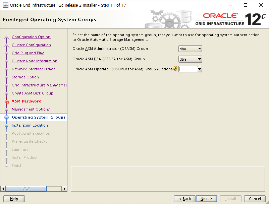Open Cluster Node Information step
The height and width of the screenshot is (204, 269).
pyautogui.click(x=35, y=61)
